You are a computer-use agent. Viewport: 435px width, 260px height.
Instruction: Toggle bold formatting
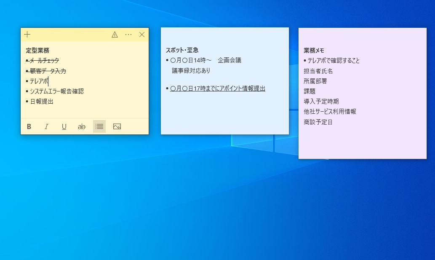[29, 126]
